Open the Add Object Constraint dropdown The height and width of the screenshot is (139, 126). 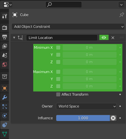click(68, 27)
